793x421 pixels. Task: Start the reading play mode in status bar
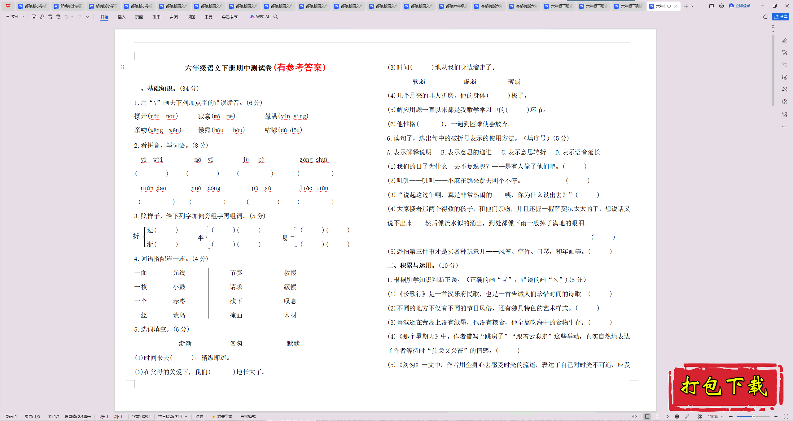coord(667,417)
